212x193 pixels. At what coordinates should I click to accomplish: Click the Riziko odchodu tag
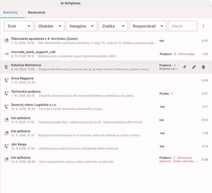pos(184,161)
